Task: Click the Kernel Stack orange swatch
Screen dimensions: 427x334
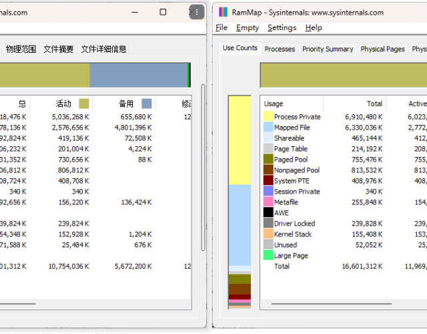Action: point(268,234)
